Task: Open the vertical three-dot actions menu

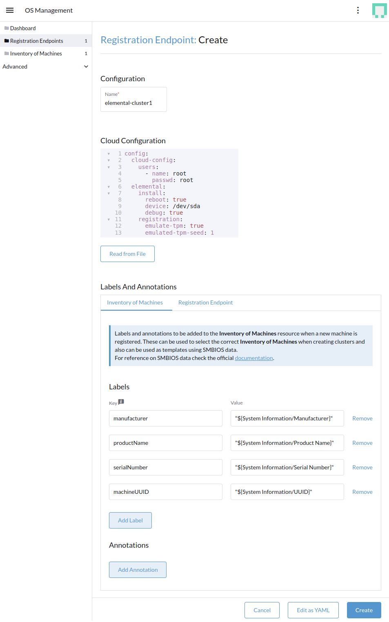Action: click(x=358, y=10)
